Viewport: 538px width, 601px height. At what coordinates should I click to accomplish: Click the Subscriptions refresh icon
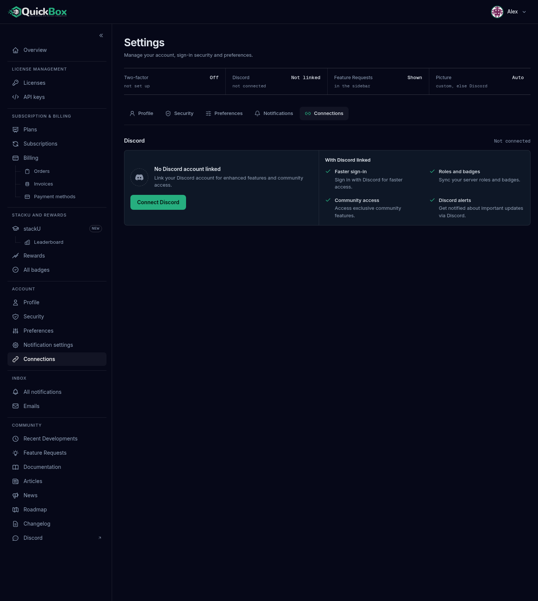coord(16,144)
